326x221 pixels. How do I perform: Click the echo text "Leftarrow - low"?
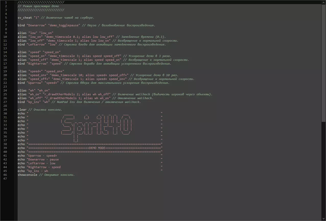pos(42,163)
